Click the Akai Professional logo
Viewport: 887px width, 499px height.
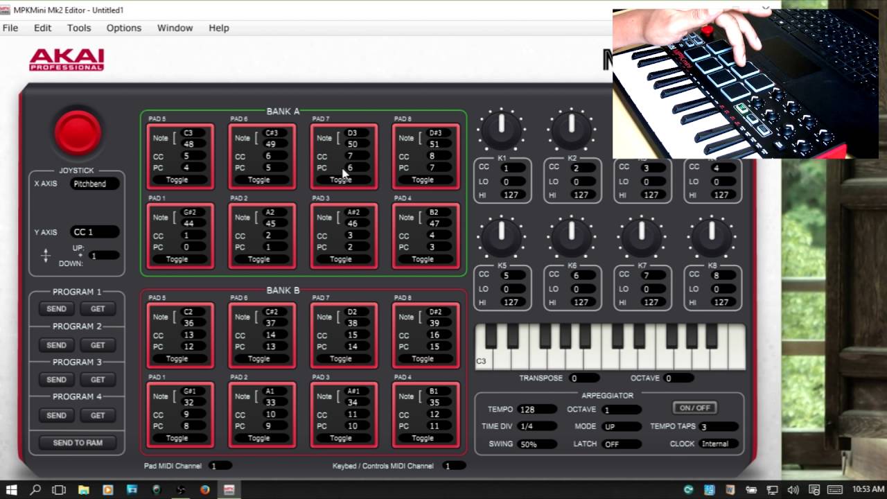(x=67, y=60)
